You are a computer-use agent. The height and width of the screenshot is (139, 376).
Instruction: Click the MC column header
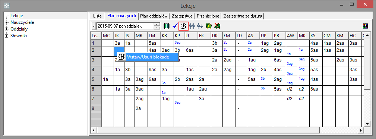pyautogui.click(x=108, y=36)
